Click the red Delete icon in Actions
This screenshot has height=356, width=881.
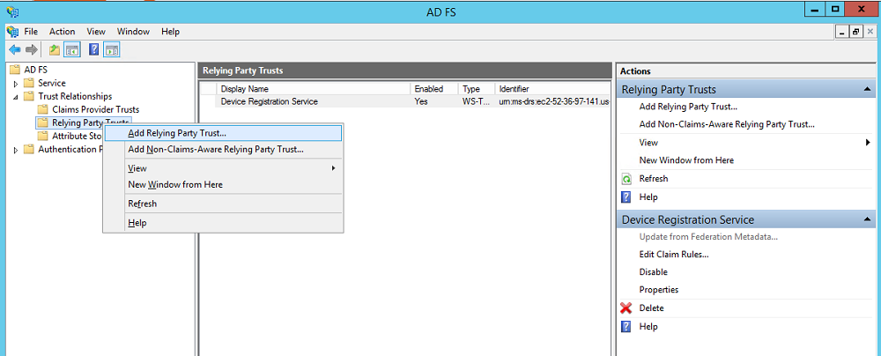pos(626,308)
